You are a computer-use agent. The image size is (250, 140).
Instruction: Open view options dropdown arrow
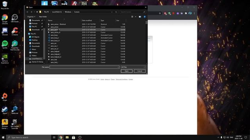(x=136, y=17)
